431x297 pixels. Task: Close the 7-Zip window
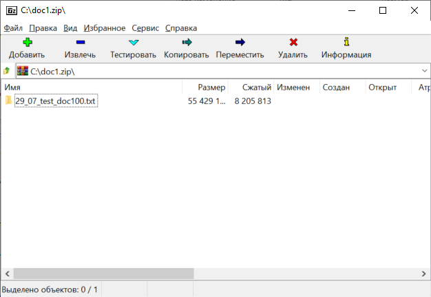(414, 10)
